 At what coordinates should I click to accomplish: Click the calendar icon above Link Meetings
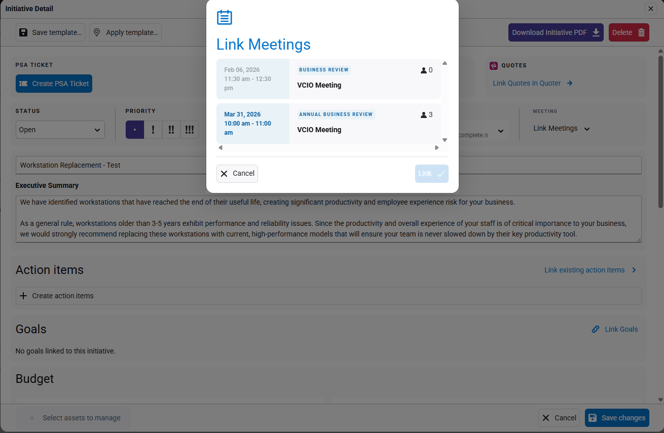pyautogui.click(x=224, y=18)
